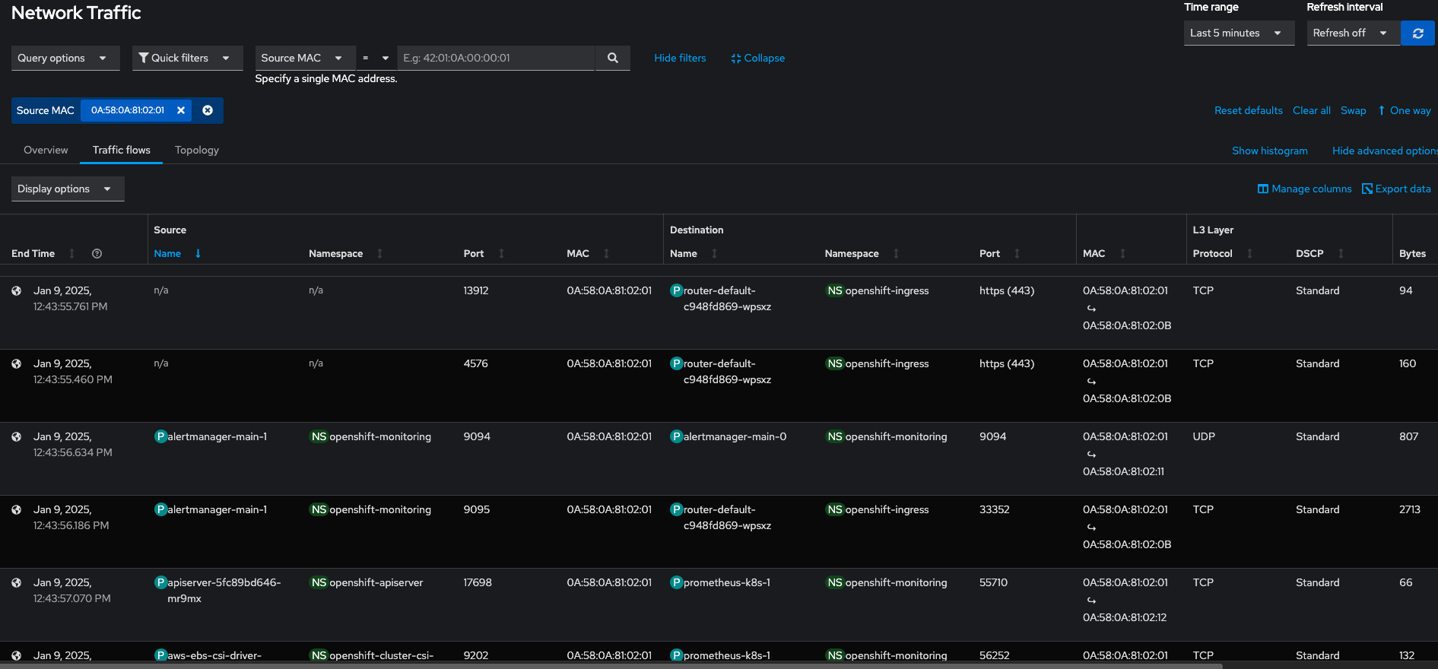Click the End Time help question icon
This screenshot has height=669, width=1438.
(97, 254)
